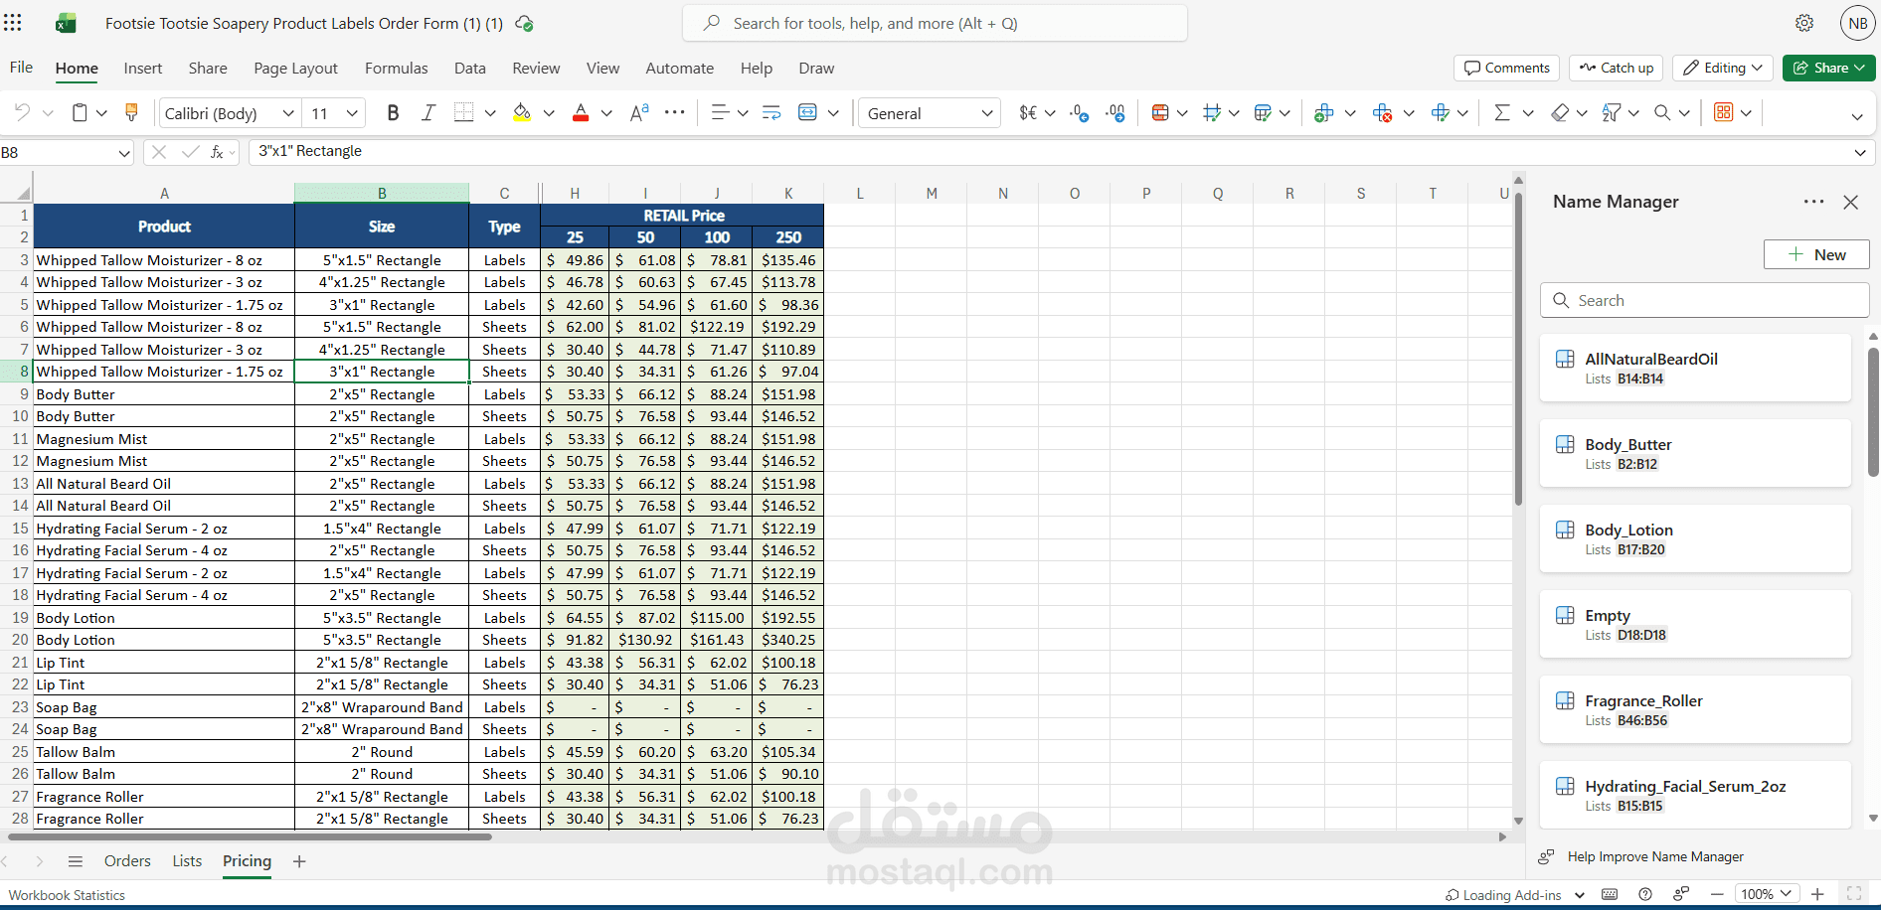Open the Share button dropdown arrow
The image size is (1881, 910).
tap(1861, 68)
